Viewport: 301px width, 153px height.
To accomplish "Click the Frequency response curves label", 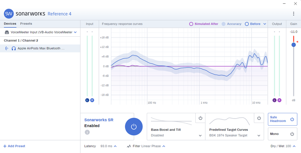I will (122, 24).
